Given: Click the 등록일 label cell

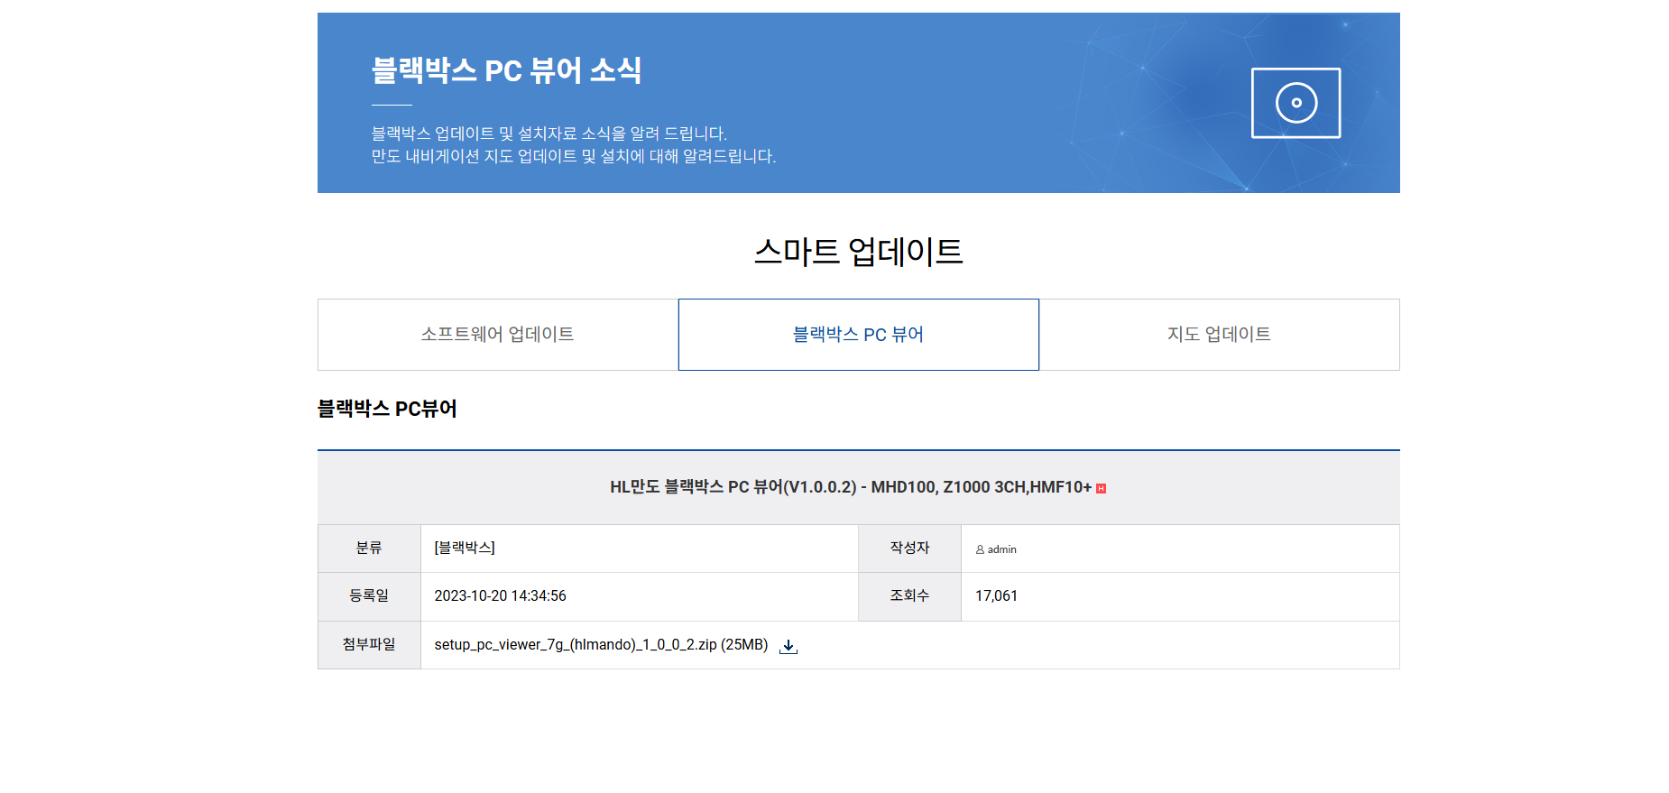Looking at the screenshot, I should point(369,596).
